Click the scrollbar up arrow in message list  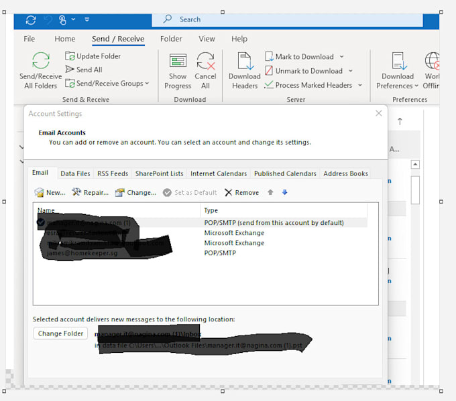[415, 164]
